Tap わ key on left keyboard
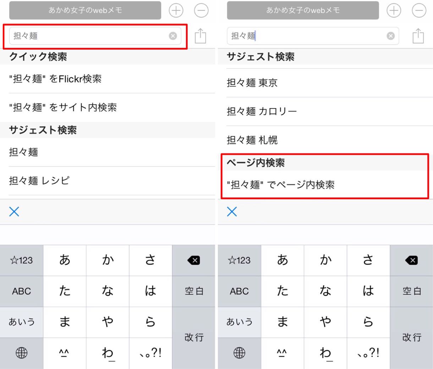The image size is (433, 369). (x=108, y=353)
